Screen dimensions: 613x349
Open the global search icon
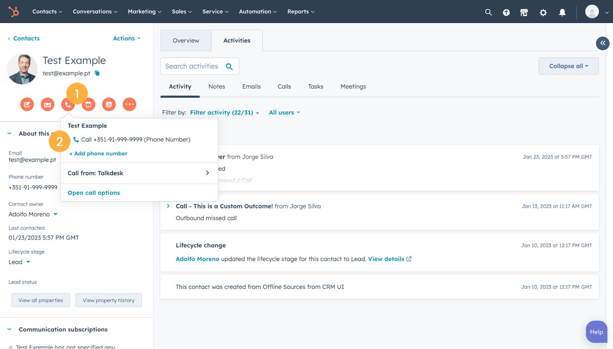tap(488, 12)
